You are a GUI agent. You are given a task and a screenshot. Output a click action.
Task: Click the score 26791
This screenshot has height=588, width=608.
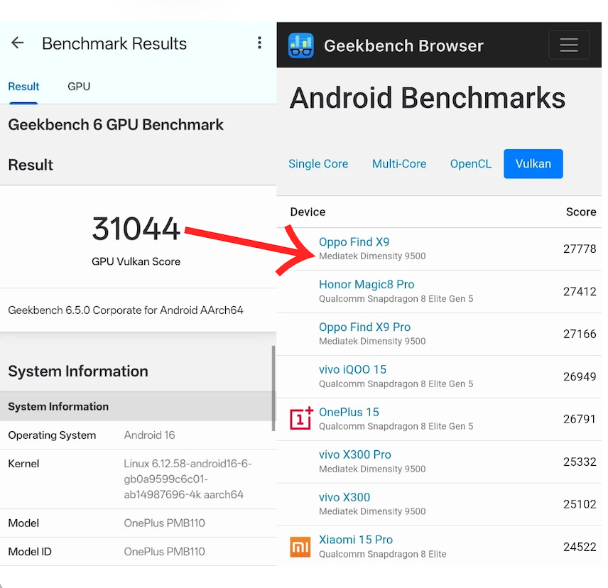(580, 419)
